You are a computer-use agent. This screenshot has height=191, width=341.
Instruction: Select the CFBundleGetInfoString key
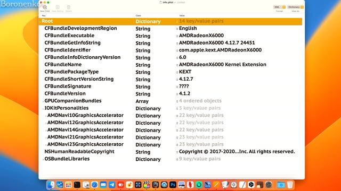point(72,42)
